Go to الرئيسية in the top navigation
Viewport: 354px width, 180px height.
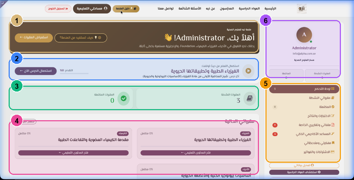click(x=270, y=9)
